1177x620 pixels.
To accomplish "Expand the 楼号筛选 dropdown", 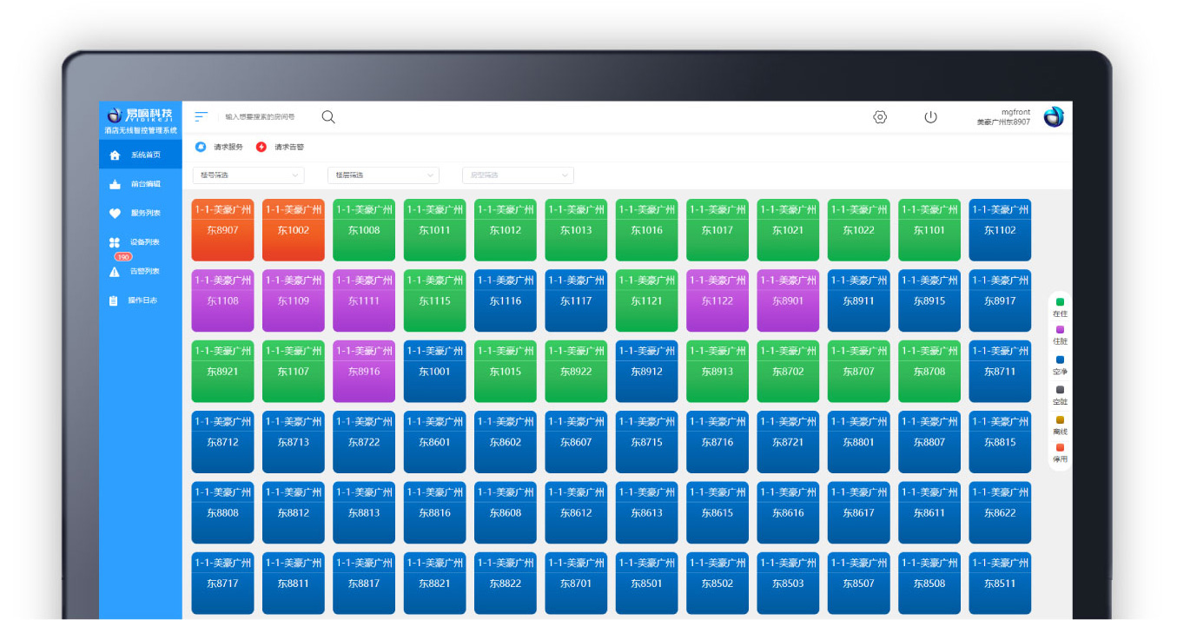I will pyautogui.click(x=248, y=175).
